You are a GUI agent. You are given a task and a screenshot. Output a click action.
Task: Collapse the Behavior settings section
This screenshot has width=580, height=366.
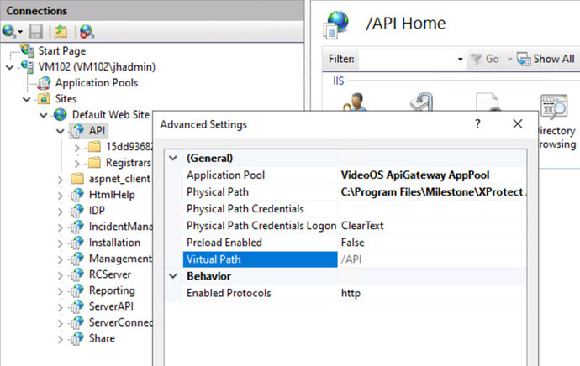point(173,276)
